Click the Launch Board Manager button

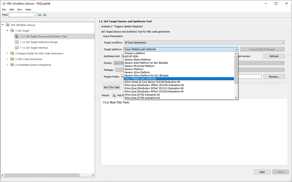point(262,49)
